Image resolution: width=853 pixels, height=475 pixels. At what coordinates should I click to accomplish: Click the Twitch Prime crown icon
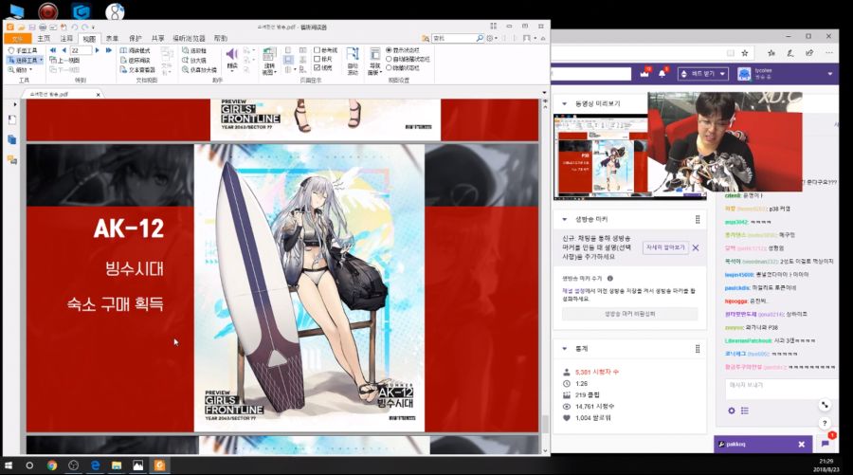coord(645,73)
